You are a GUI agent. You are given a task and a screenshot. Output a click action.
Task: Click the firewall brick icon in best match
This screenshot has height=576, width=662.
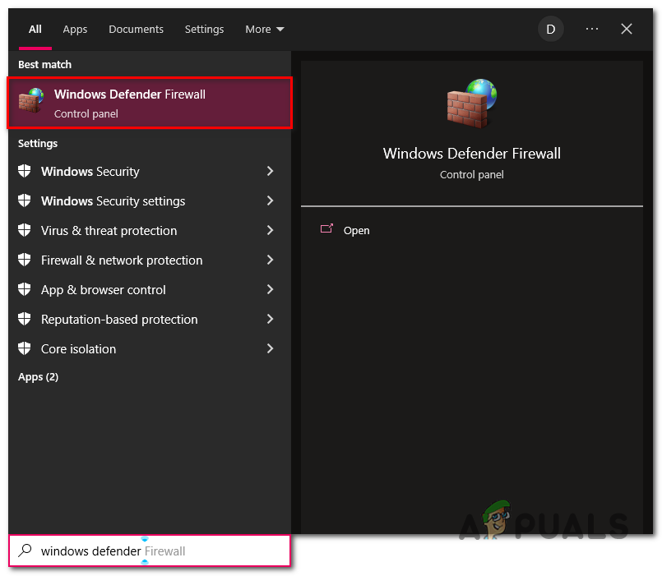point(30,100)
